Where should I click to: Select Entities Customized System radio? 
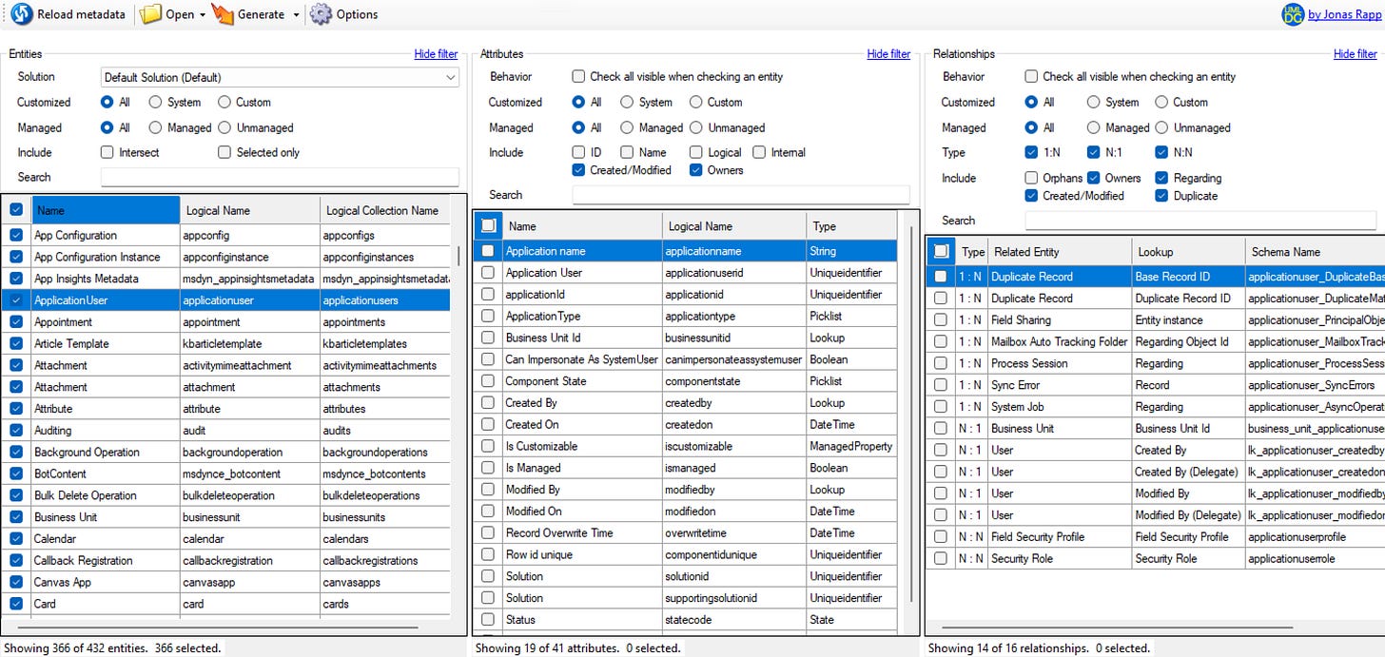pyautogui.click(x=155, y=102)
